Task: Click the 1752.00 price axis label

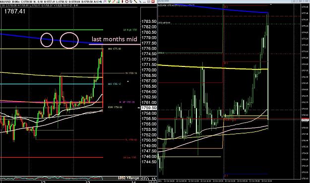Action: click(149, 135)
